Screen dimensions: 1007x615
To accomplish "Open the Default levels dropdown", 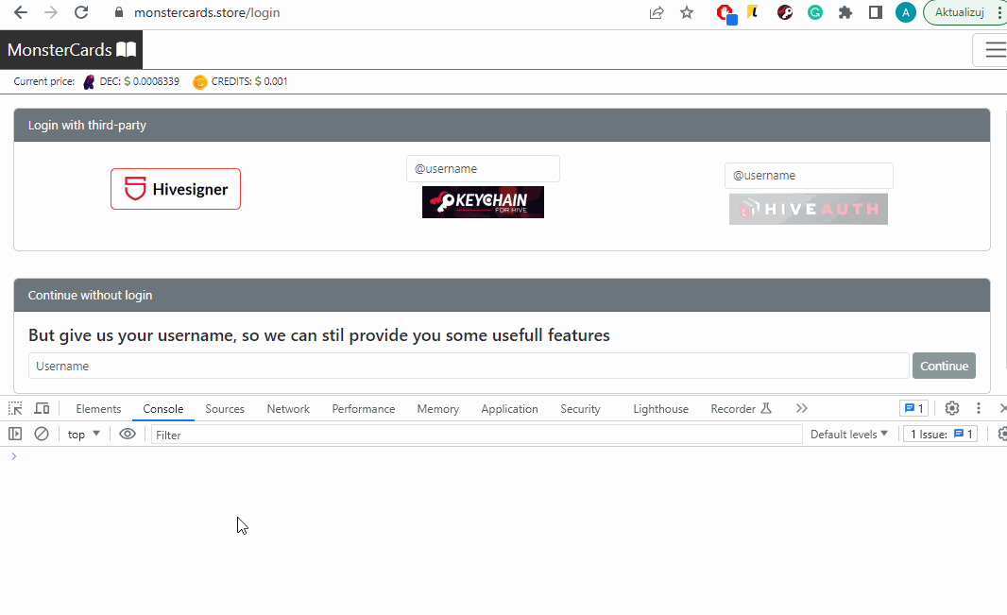I will [x=849, y=435].
